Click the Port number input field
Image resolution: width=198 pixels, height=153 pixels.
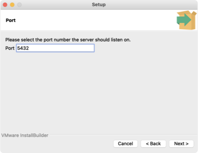(x=55, y=48)
